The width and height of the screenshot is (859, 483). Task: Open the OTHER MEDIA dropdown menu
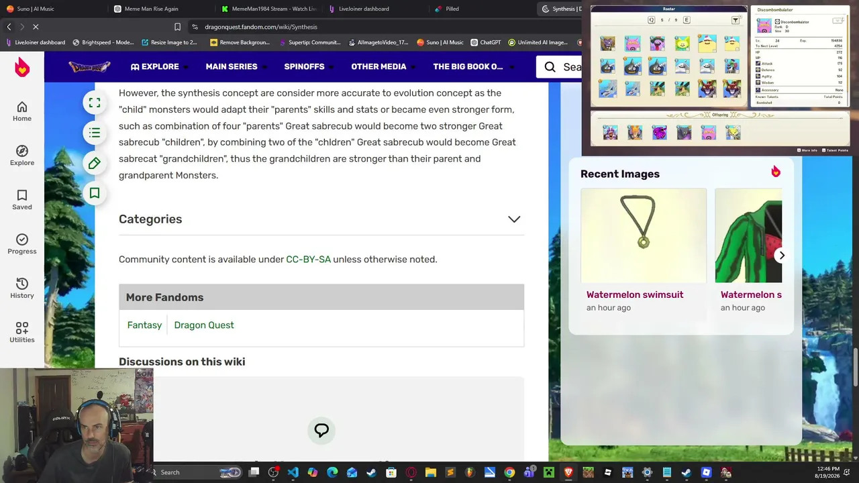tap(383, 66)
